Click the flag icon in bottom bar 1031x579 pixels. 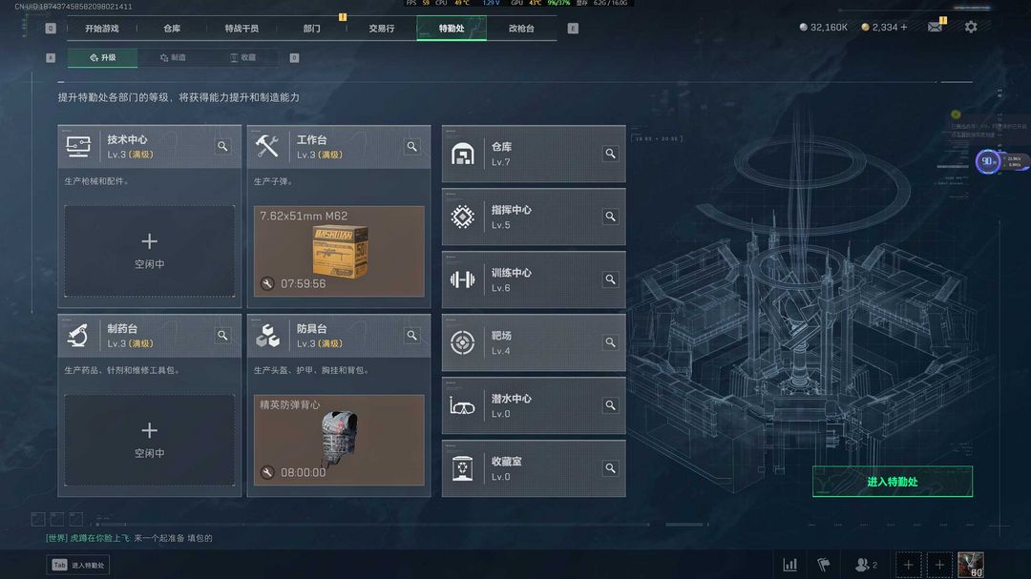(823, 565)
